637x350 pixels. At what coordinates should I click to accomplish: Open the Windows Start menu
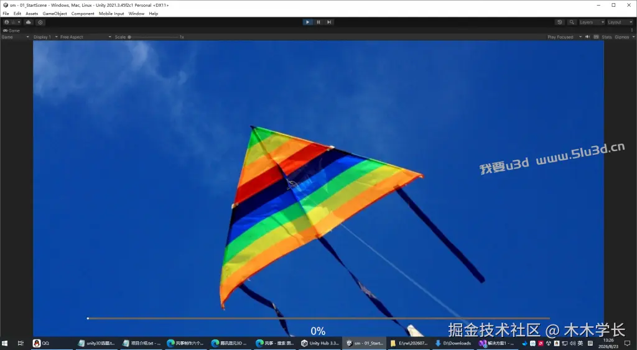[5, 343]
